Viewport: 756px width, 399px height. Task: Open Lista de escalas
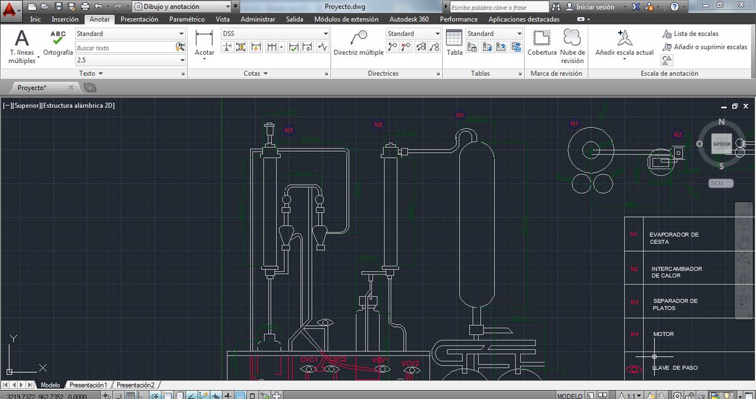[x=690, y=33]
